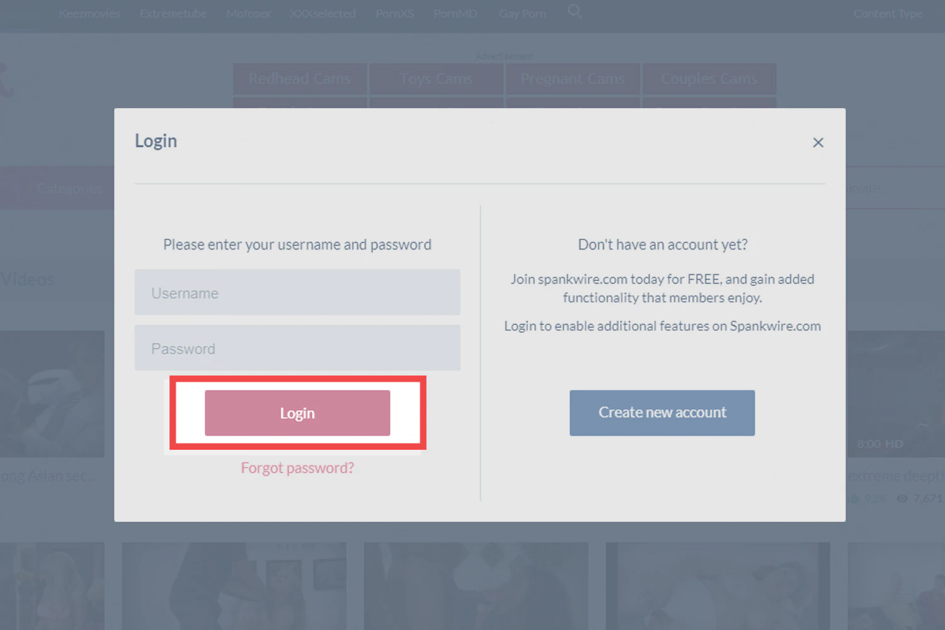This screenshot has height=630, width=945.
Task: Click the Create new account button
Action: point(662,413)
